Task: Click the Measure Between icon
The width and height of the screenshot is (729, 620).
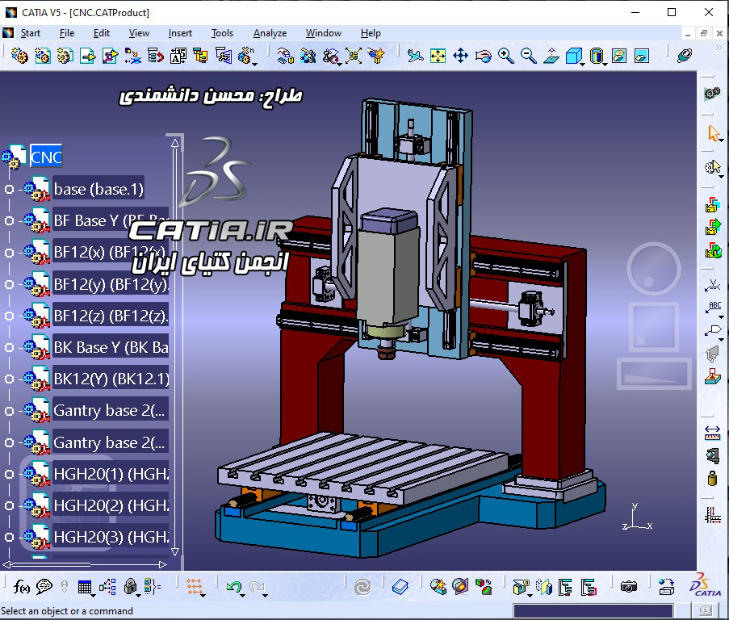Action: coord(712,434)
